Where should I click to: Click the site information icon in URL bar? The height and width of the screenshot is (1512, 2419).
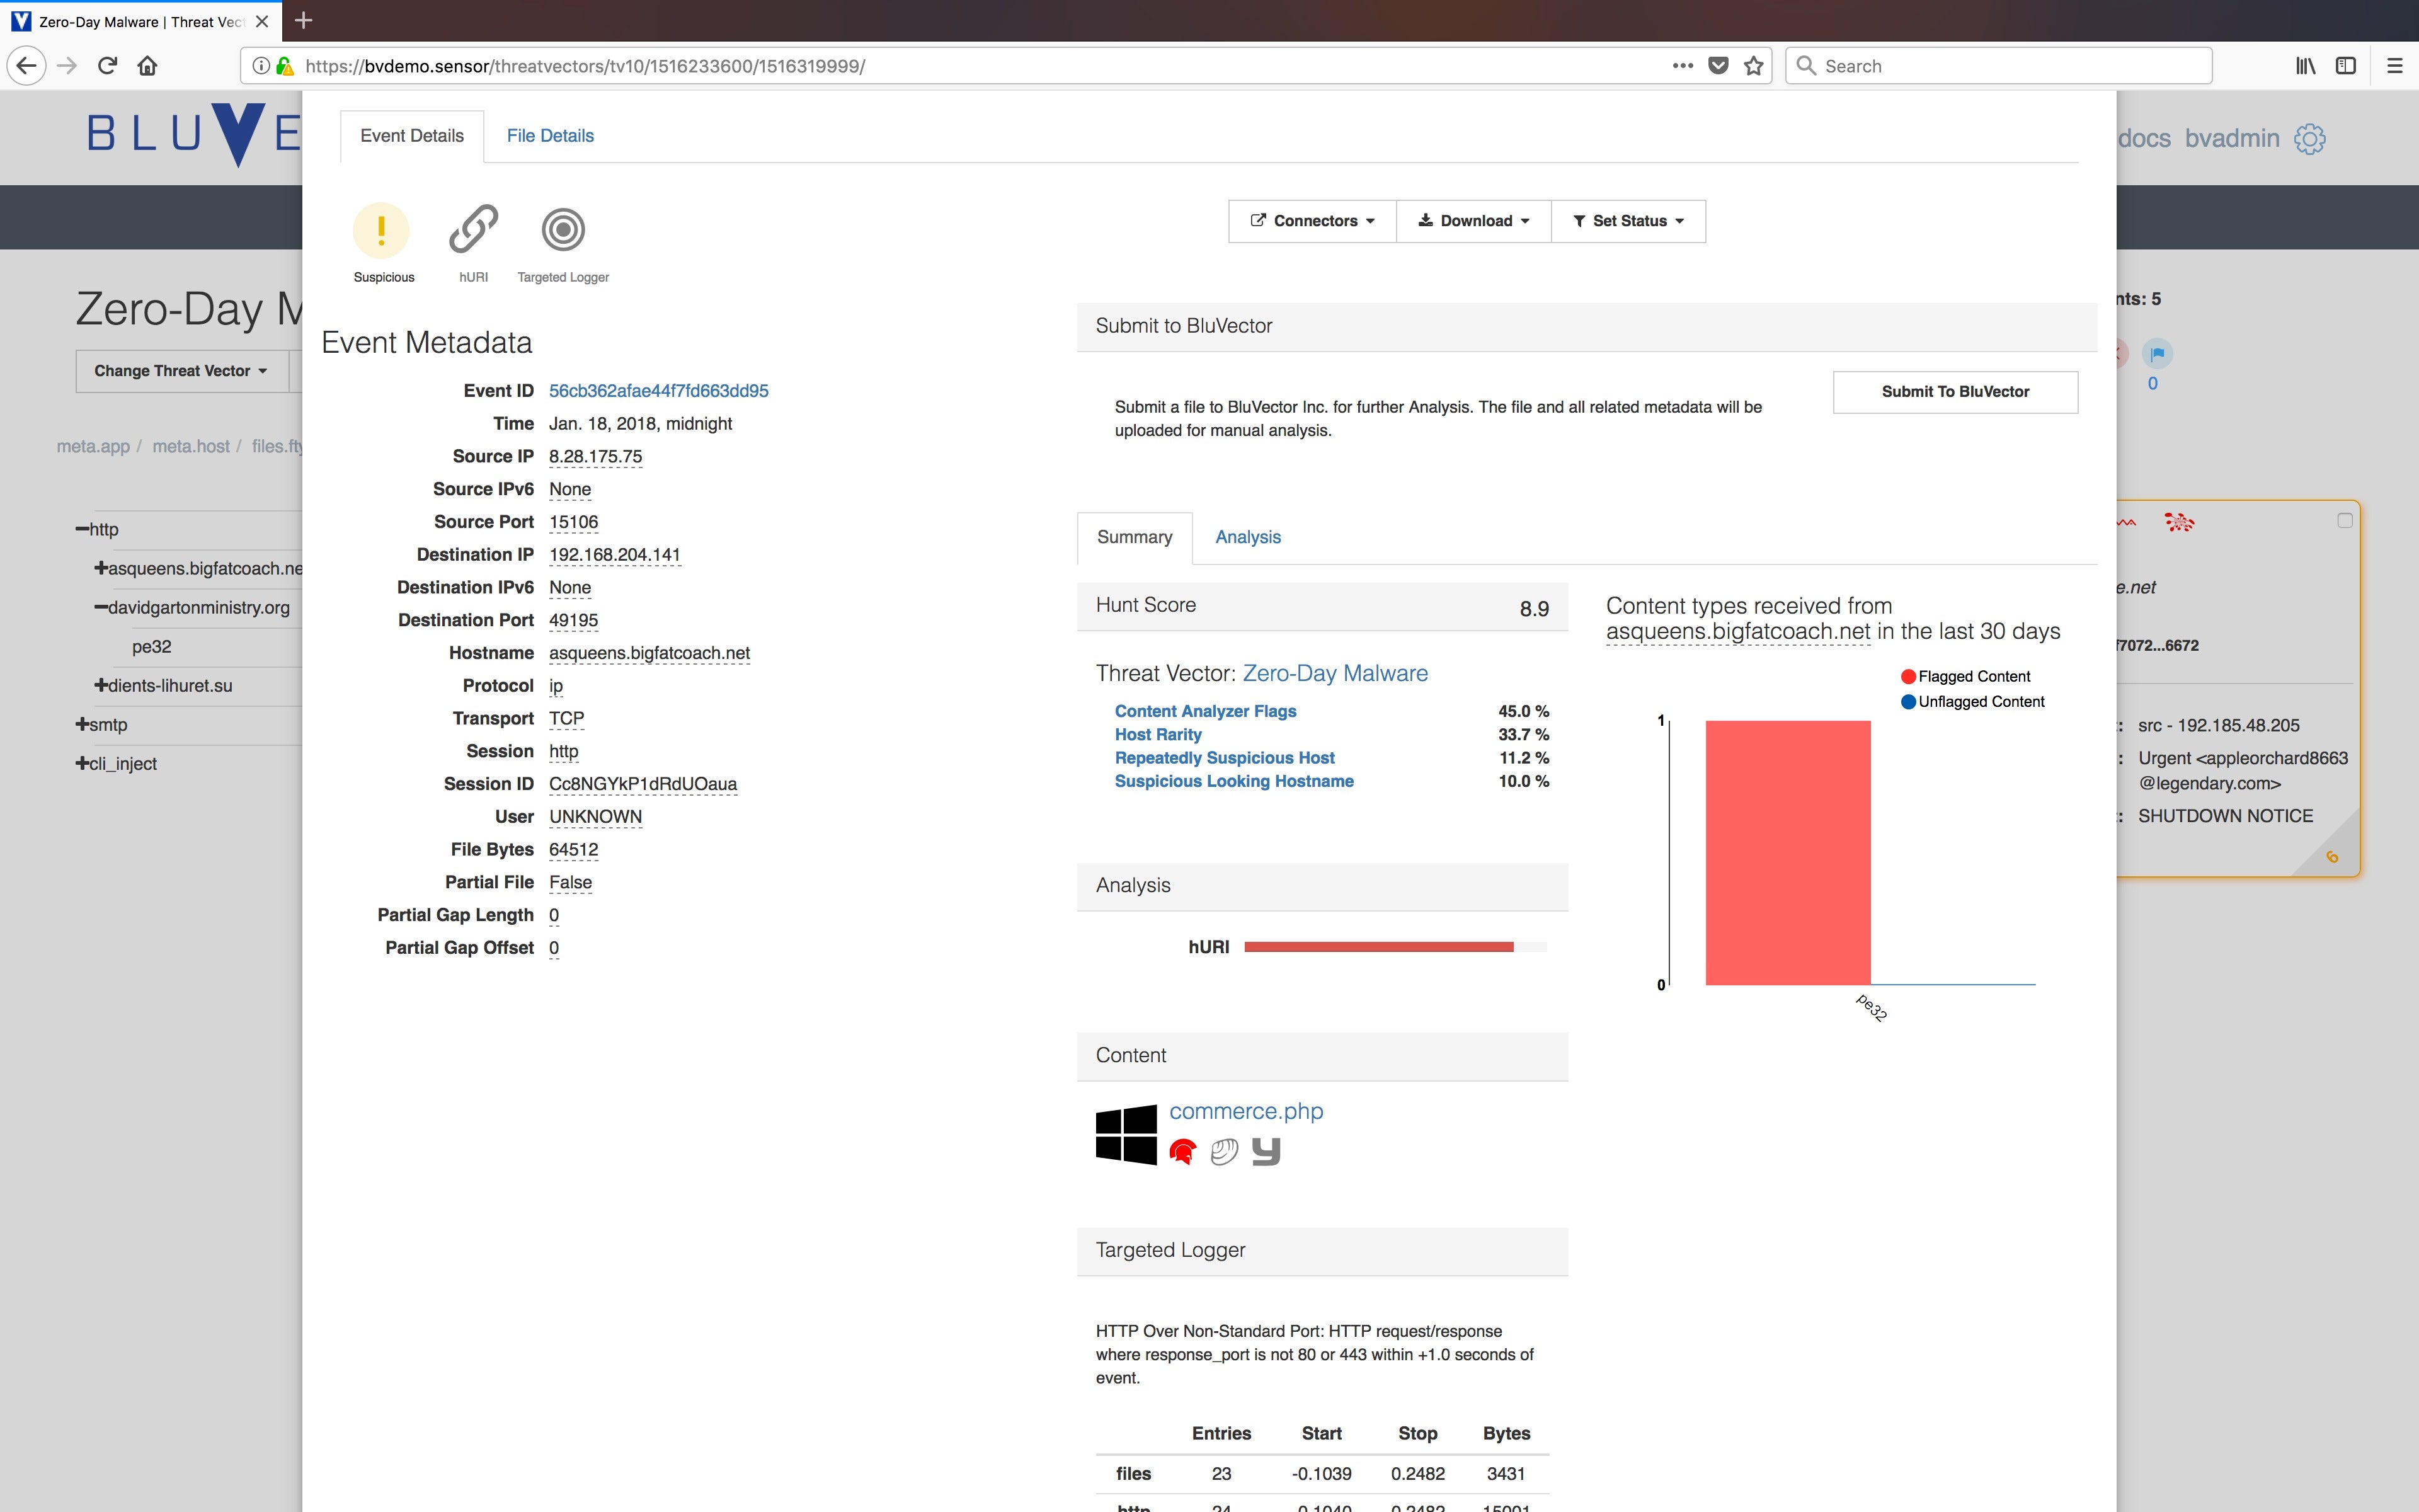coord(261,66)
